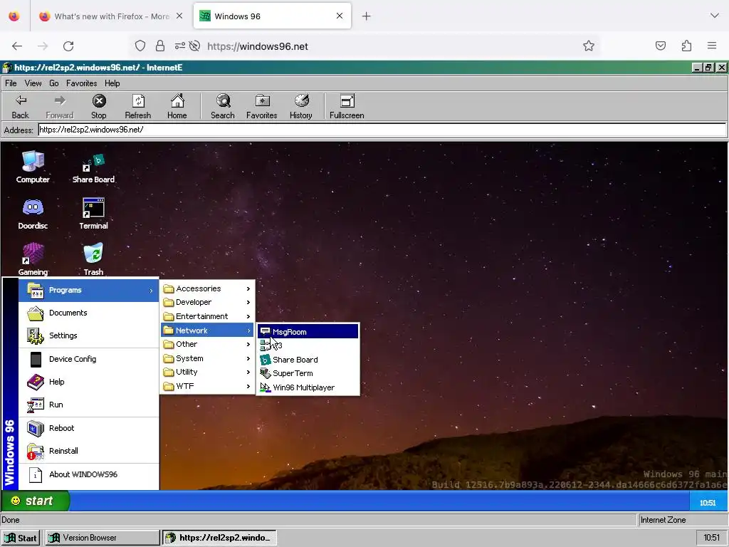The height and width of the screenshot is (547, 729).
Task: Open Documents in the start menu
Action: pyautogui.click(x=89, y=313)
